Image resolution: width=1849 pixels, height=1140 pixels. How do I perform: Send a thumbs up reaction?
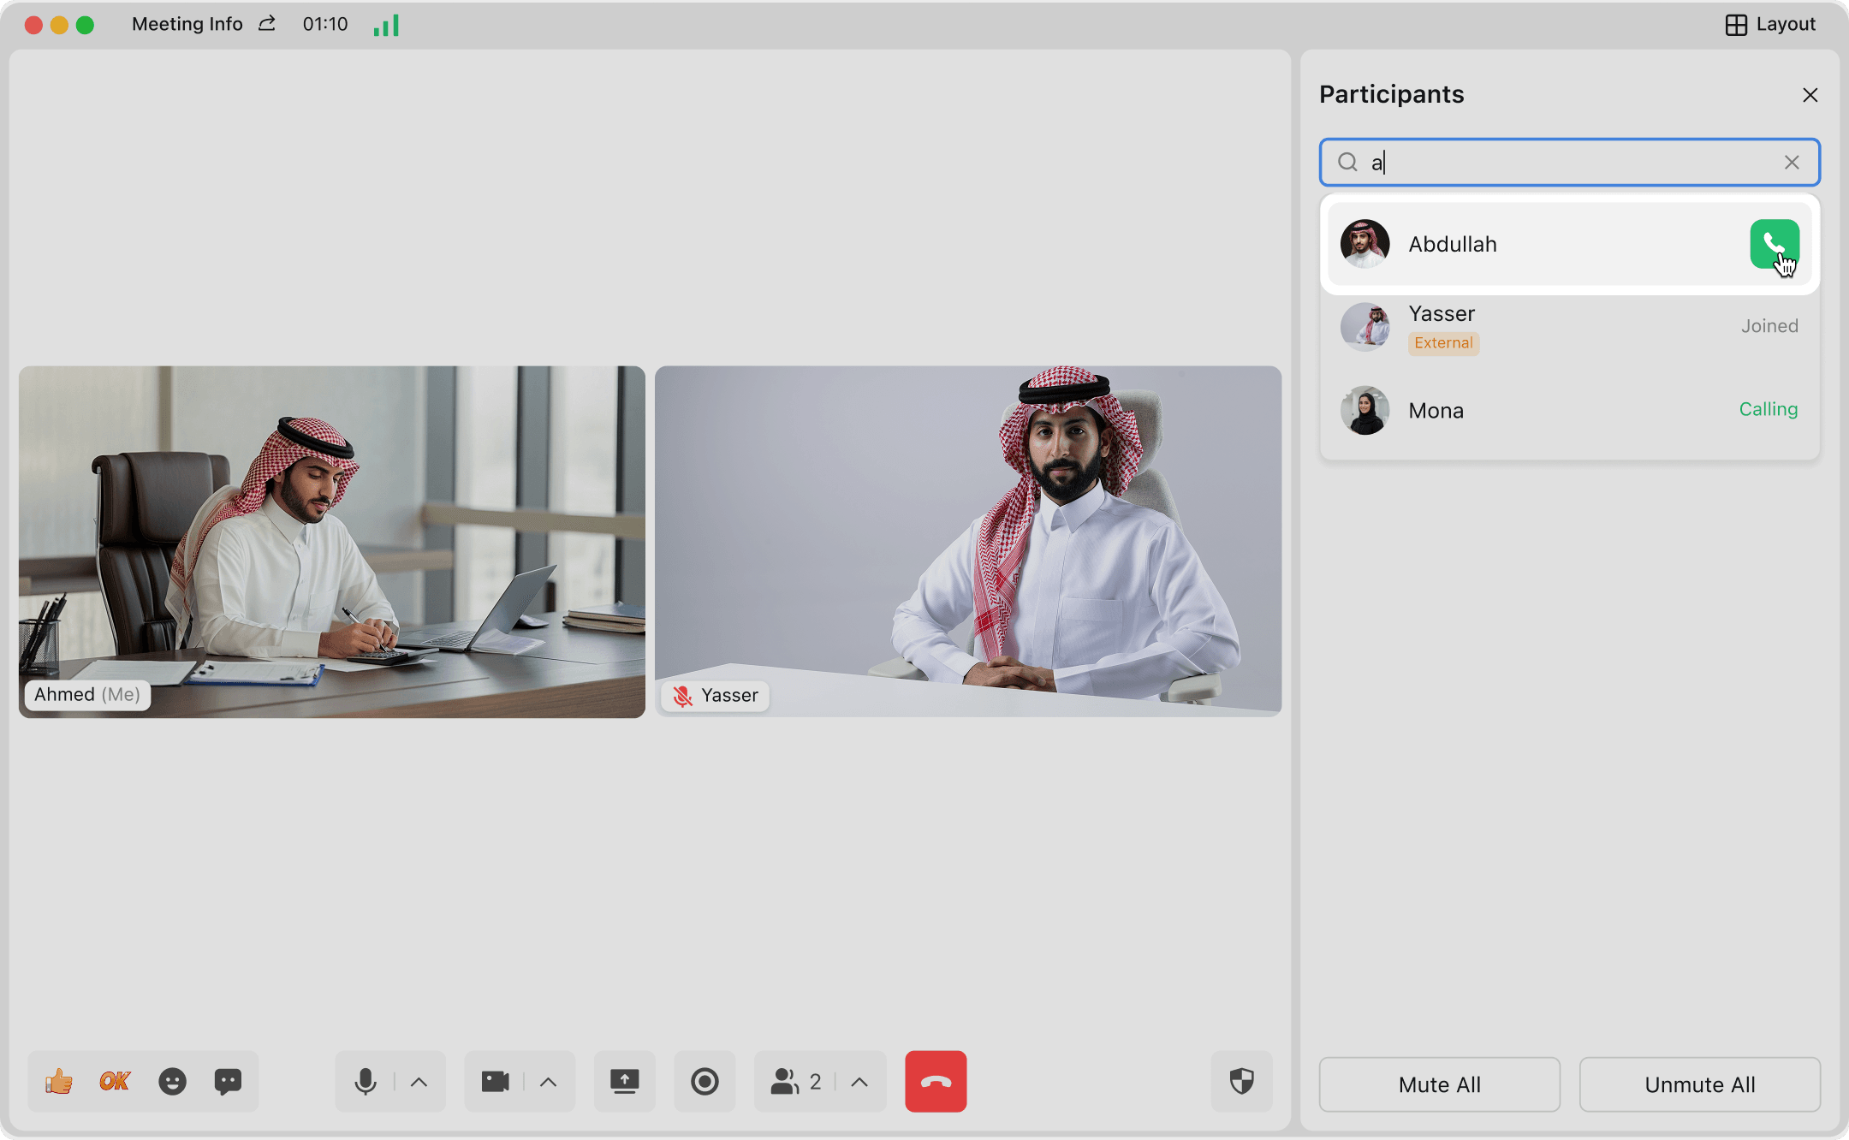[x=59, y=1082]
